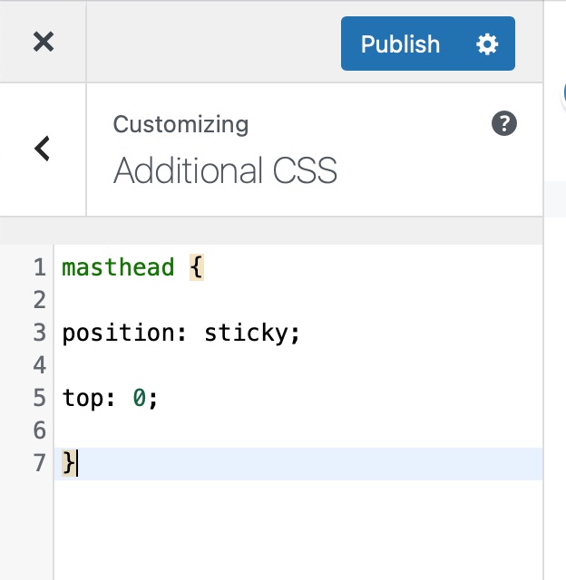Image resolution: width=566 pixels, height=580 pixels.
Task: Click line number 5 in gutter
Action: [40, 398]
